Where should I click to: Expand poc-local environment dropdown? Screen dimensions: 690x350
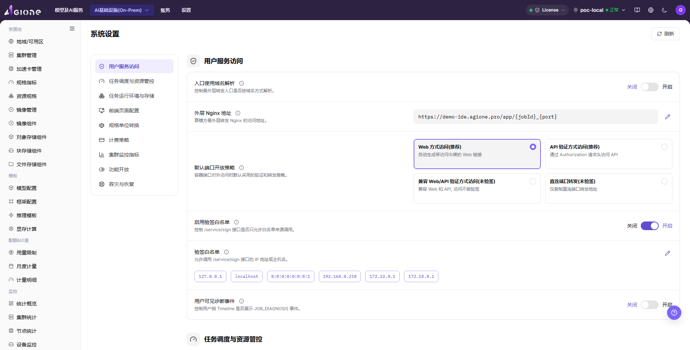click(x=599, y=10)
